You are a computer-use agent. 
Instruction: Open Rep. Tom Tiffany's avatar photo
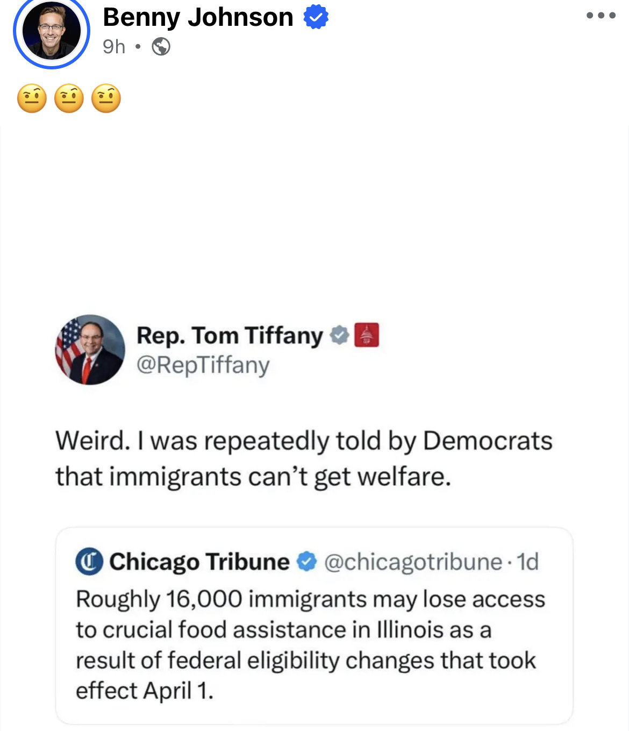point(90,350)
